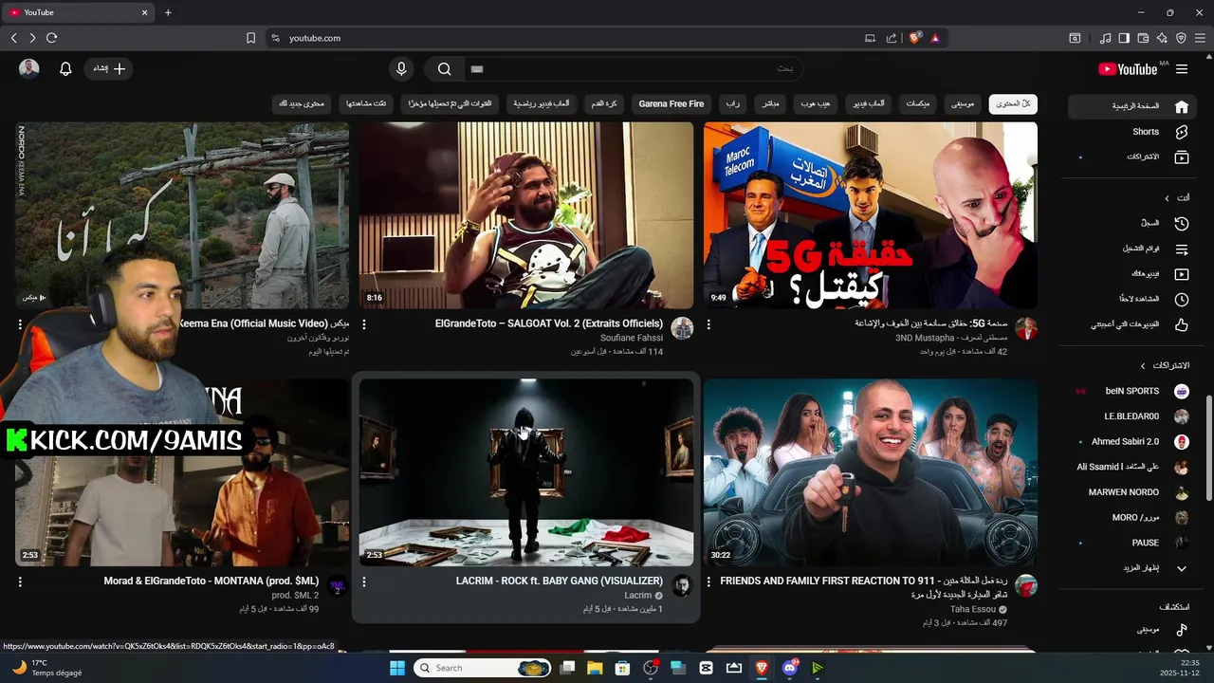Bookmark this page icon

[250, 38]
